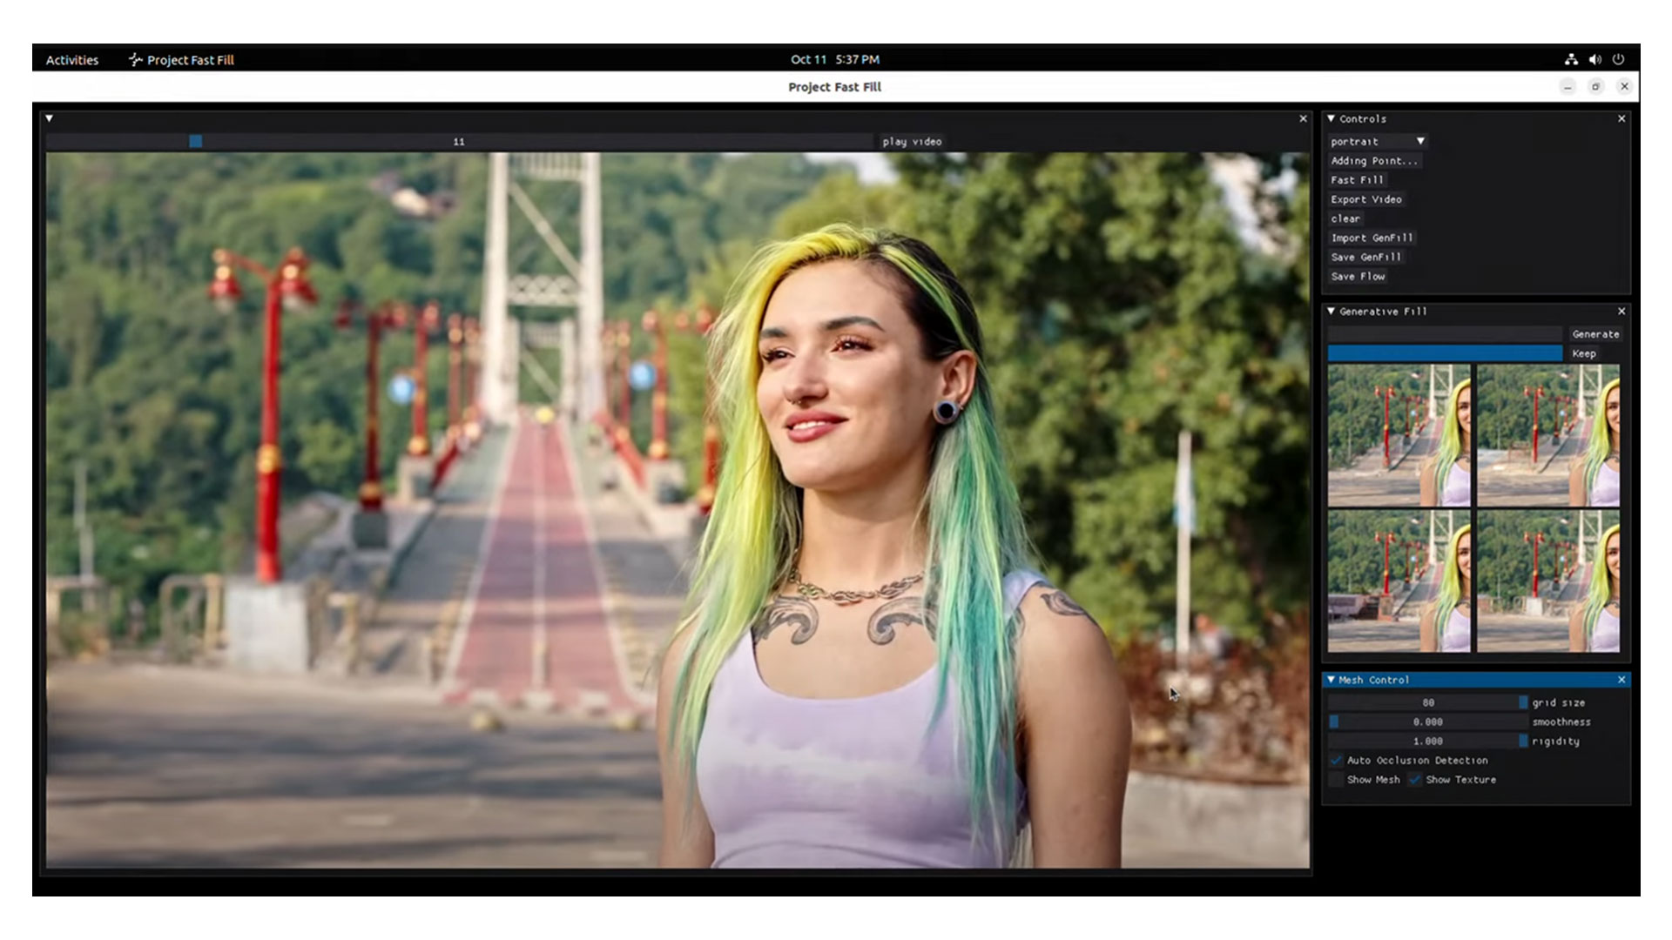The width and height of the screenshot is (1672, 940).
Task: Toggle Auto Occlusion Detection checkbox
Action: pos(1336,761)
